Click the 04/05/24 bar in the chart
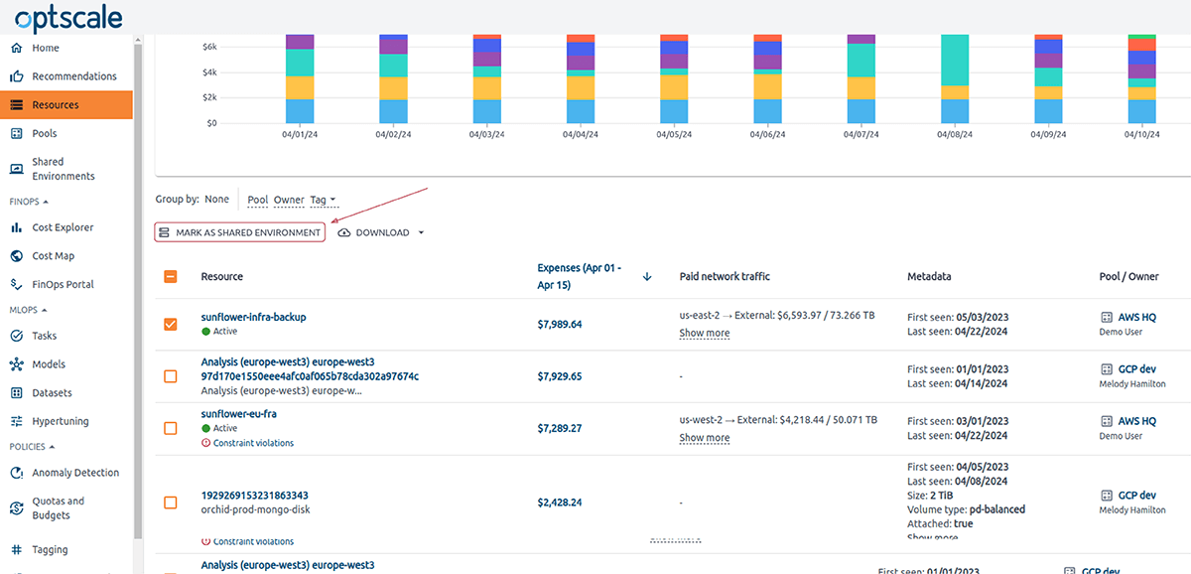Screen dimensions: 1191x574 [x=672, y=79]
